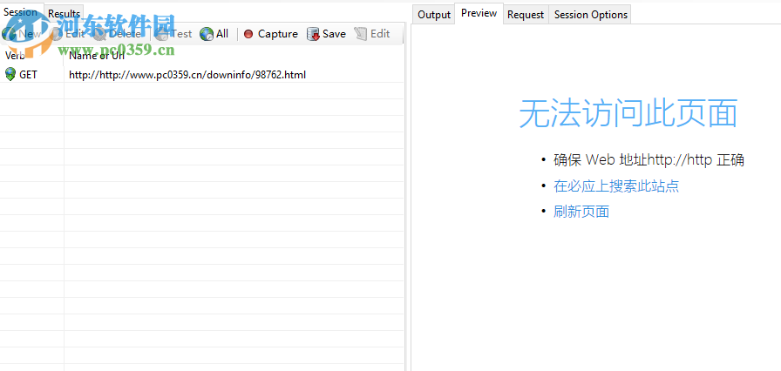The image size is (781, 371).
Task: Click the 确保 Web 地址 http://http 正确 text
Action: pos(649,160)
